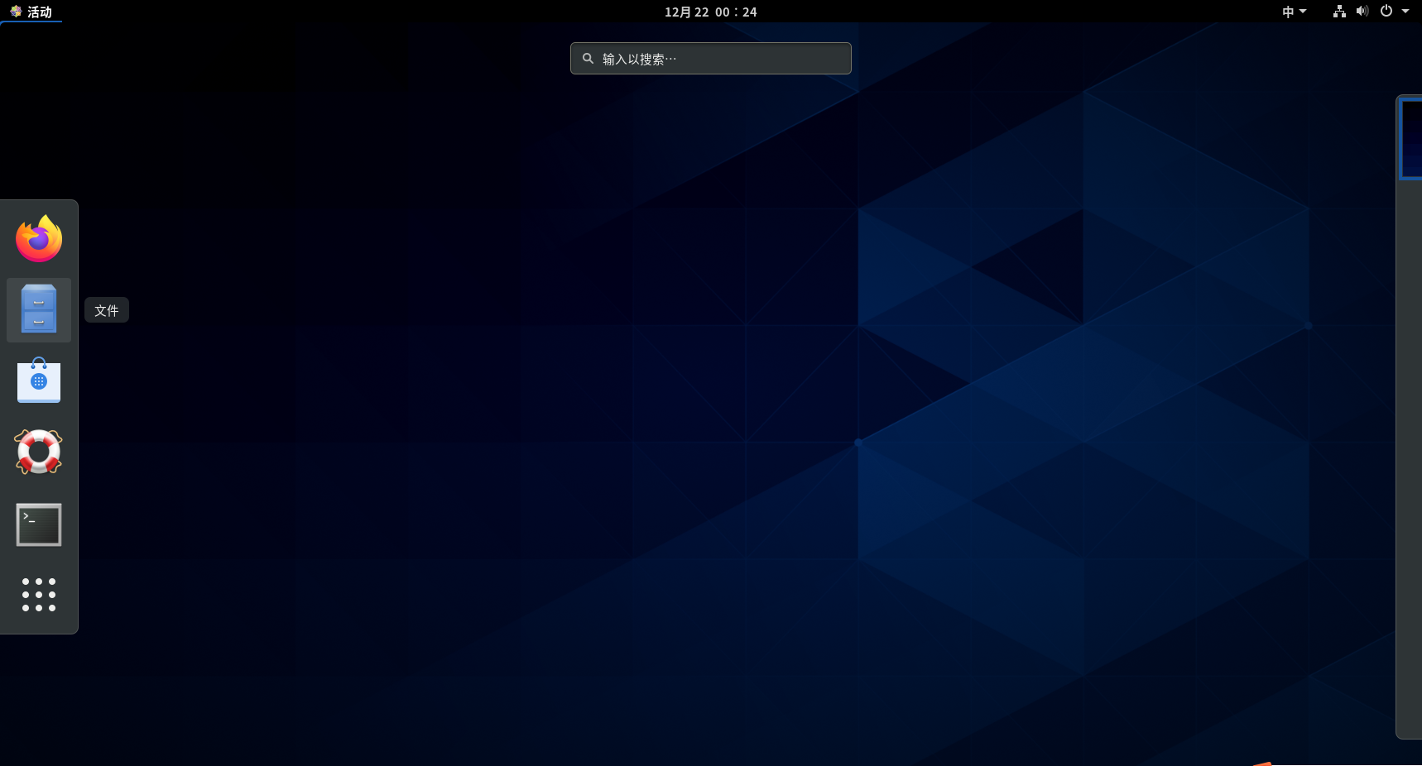Launch Firefox from the dock
The width and height of the screenshot is (1422, 766).
(x=38, y=238)
